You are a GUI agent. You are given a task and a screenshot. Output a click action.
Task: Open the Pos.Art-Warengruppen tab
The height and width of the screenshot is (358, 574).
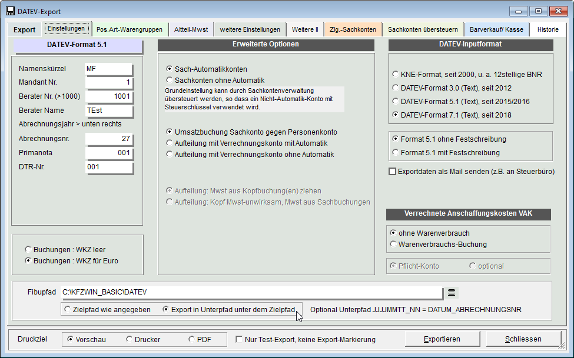tap(129, 29)
